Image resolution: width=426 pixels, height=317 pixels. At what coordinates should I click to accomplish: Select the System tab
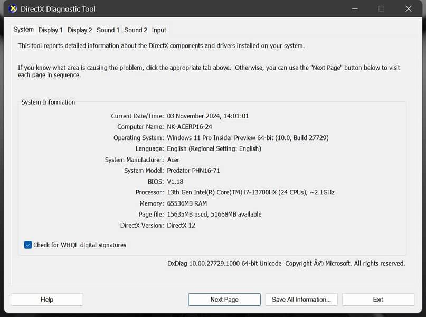tap(23, 30)
